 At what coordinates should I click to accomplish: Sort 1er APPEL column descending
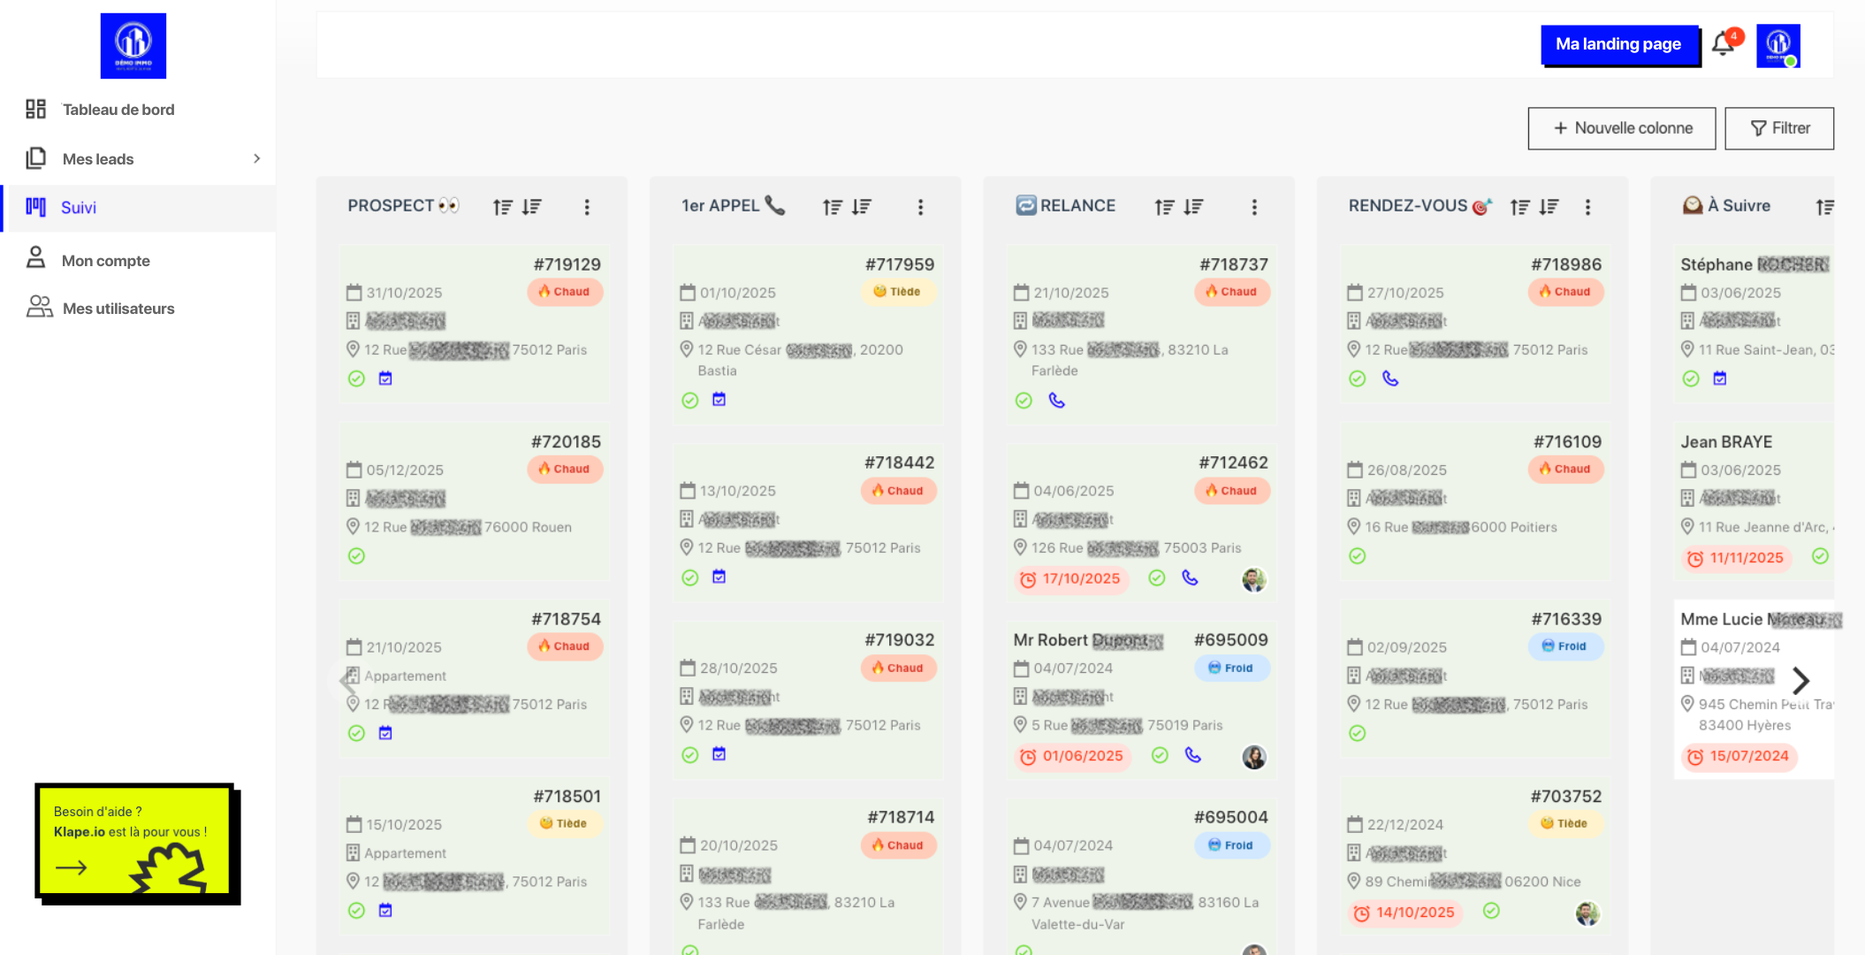pos(862,207)
